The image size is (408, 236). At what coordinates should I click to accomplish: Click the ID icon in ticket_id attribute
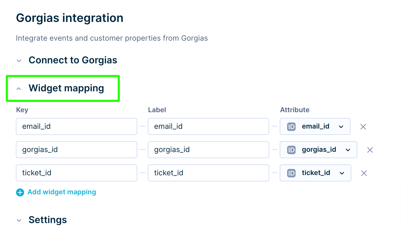[291, 173]
